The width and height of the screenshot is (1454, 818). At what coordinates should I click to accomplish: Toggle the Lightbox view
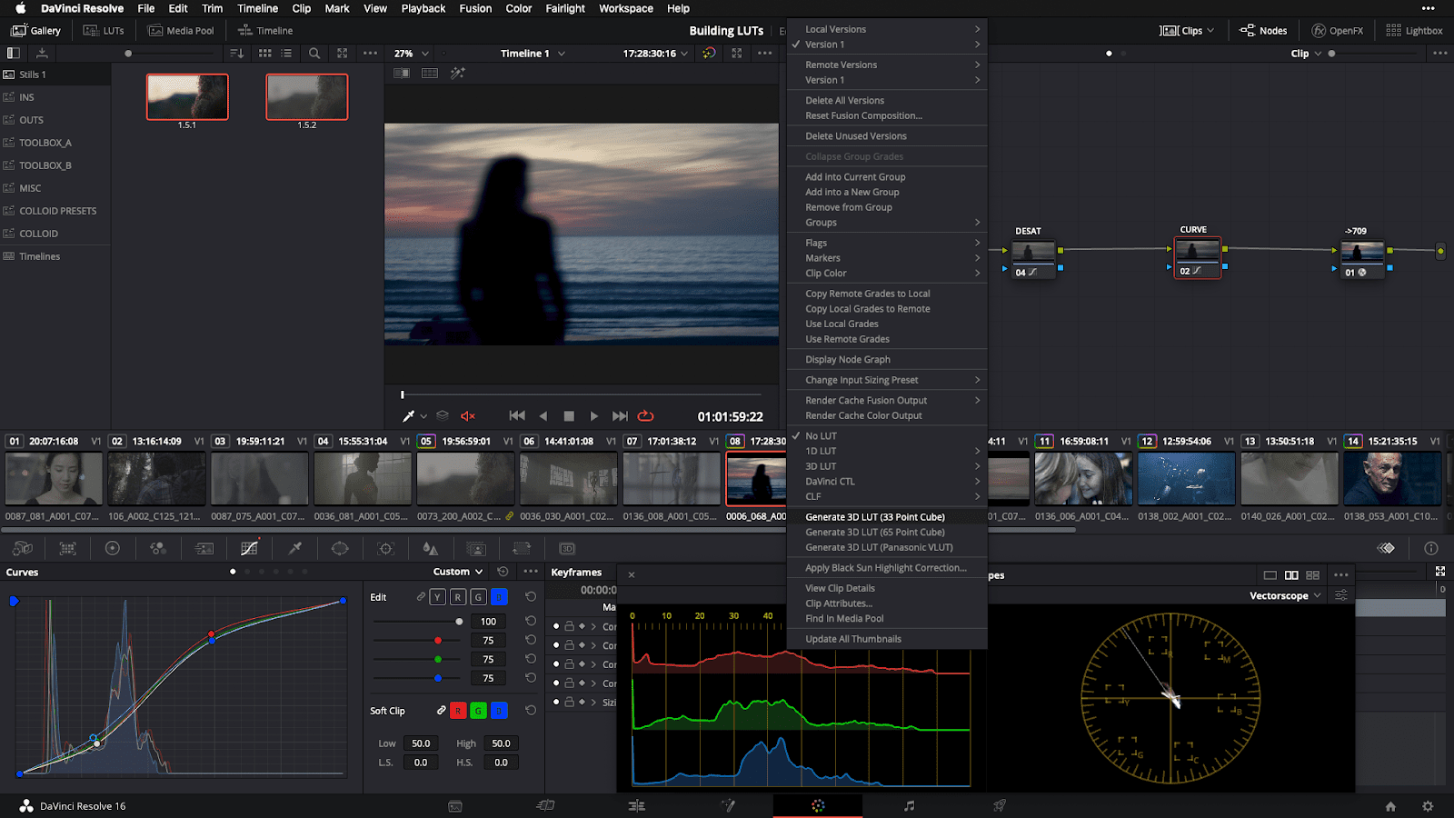1414,29
